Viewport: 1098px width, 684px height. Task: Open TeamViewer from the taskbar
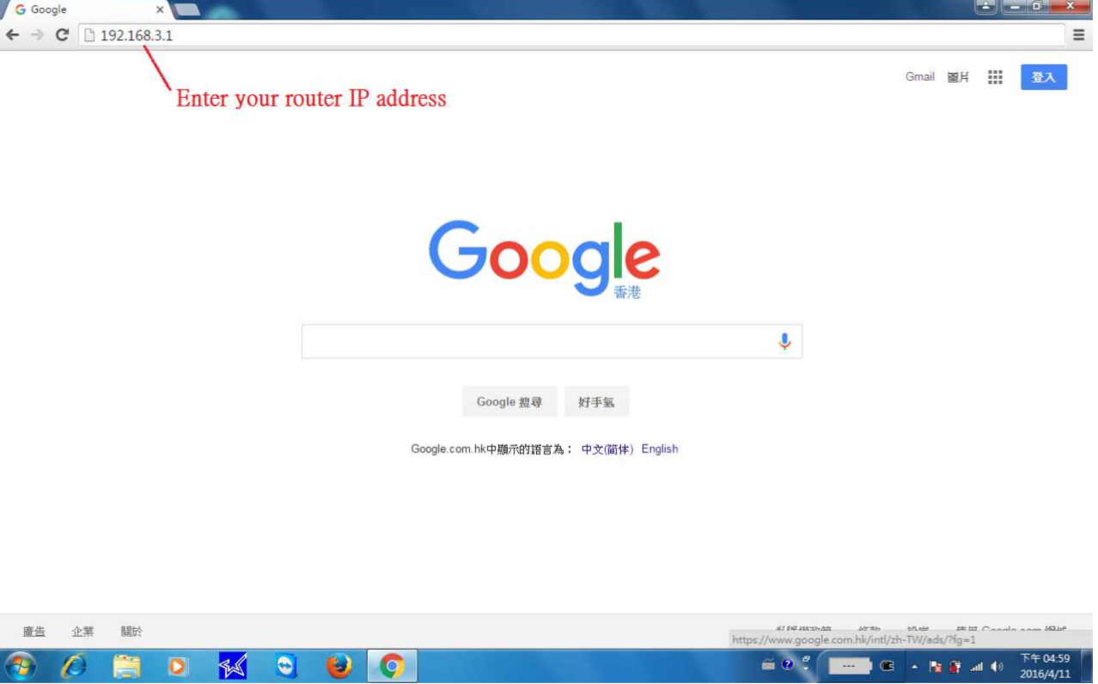click(x=286, y=666)
